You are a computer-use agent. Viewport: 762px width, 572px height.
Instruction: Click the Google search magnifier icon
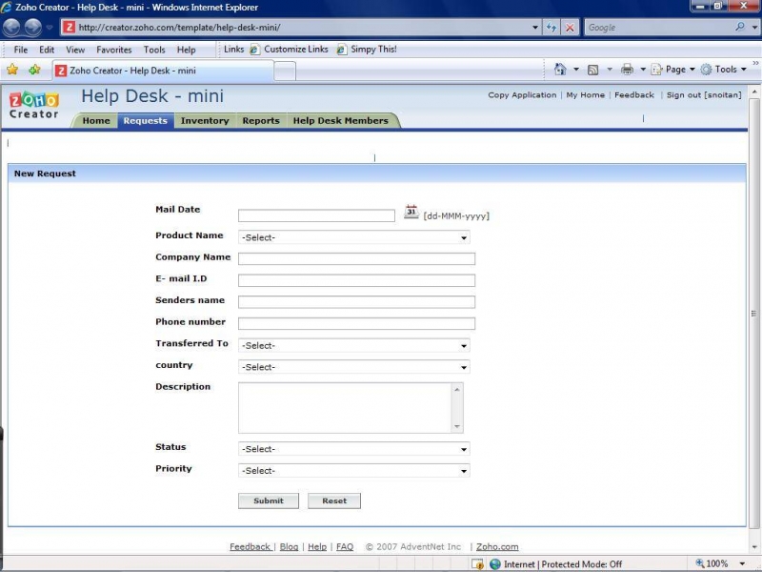pos(738,27)
